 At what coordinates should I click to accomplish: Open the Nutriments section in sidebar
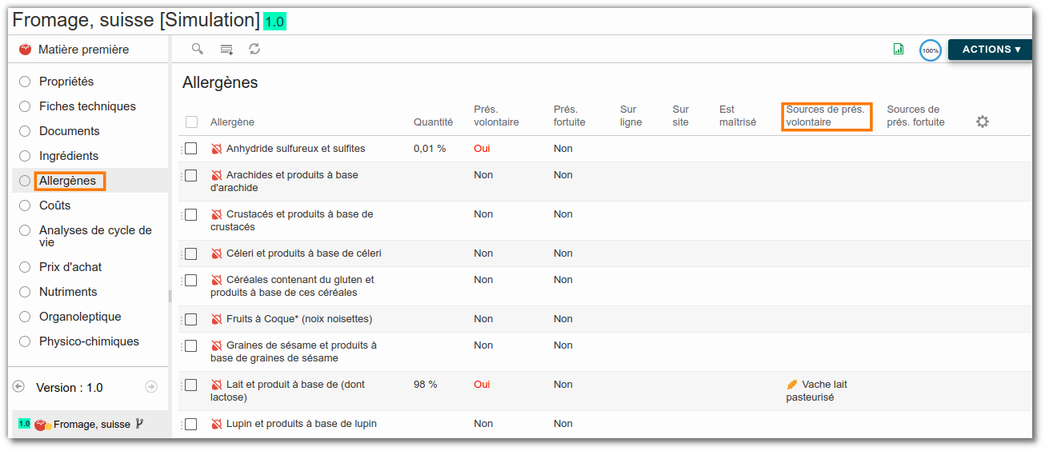coord(68,292)
